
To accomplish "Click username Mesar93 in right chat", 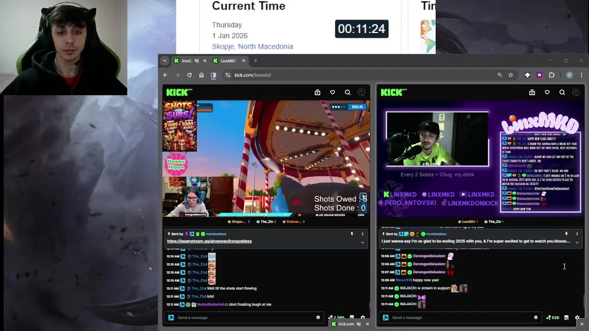I will pyautogui.click(x=403, y=280).
